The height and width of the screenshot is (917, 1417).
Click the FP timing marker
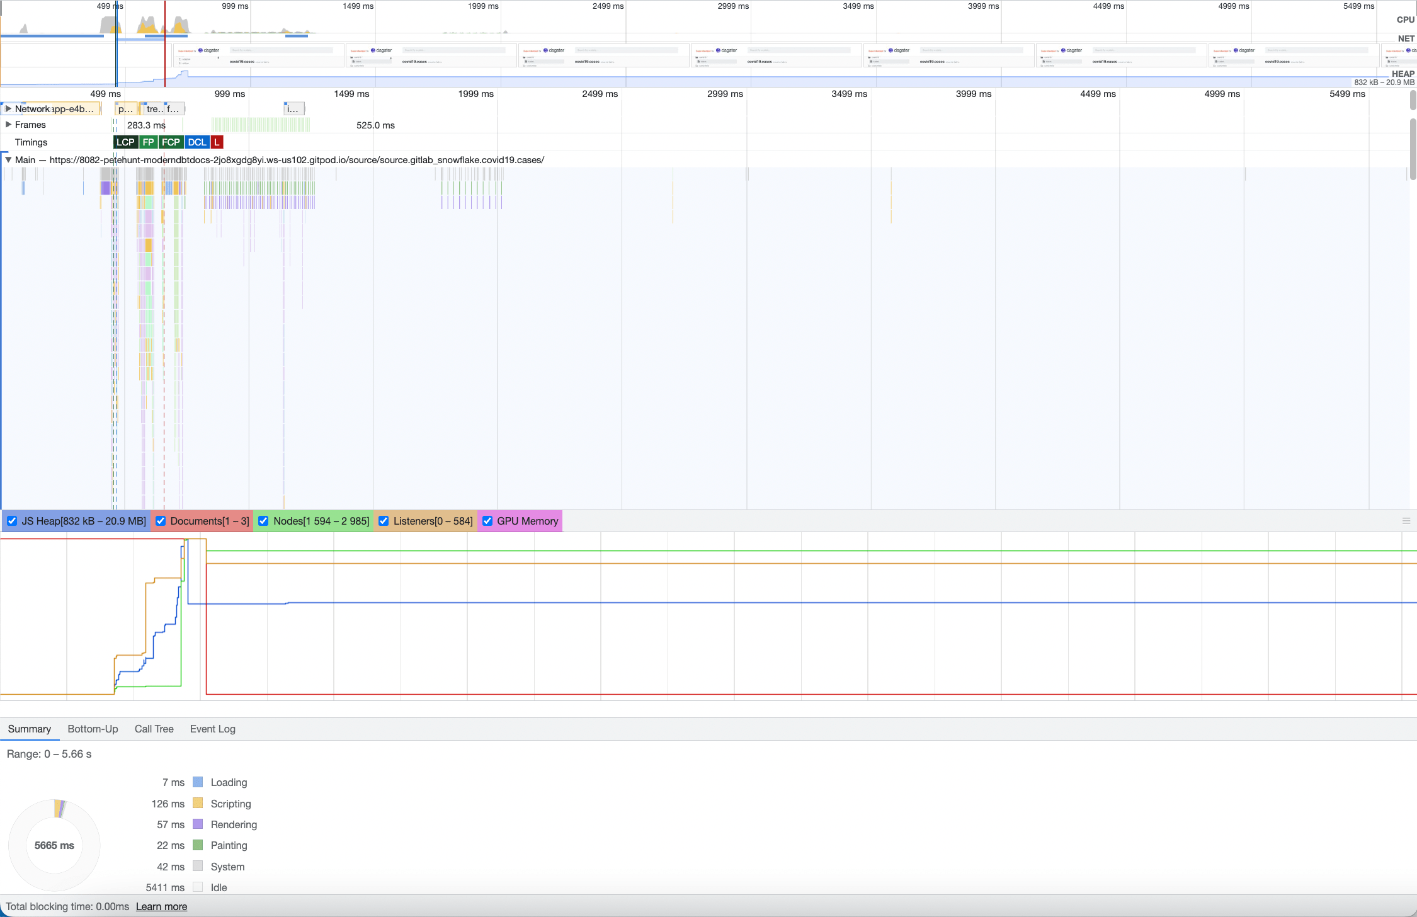(148, 142)
